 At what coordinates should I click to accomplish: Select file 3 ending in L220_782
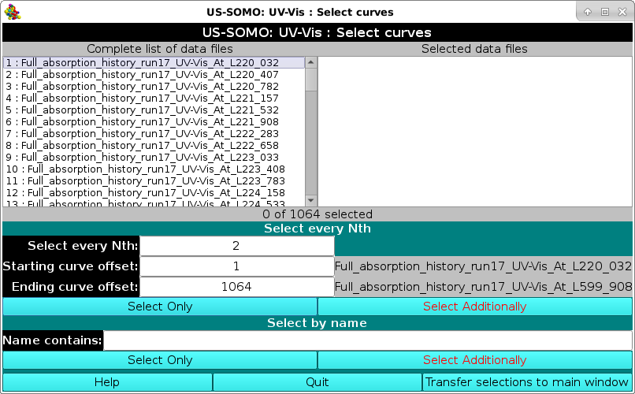tap(154, 86)
